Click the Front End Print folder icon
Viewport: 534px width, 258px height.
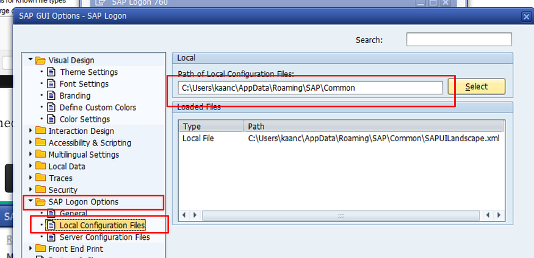40,248
